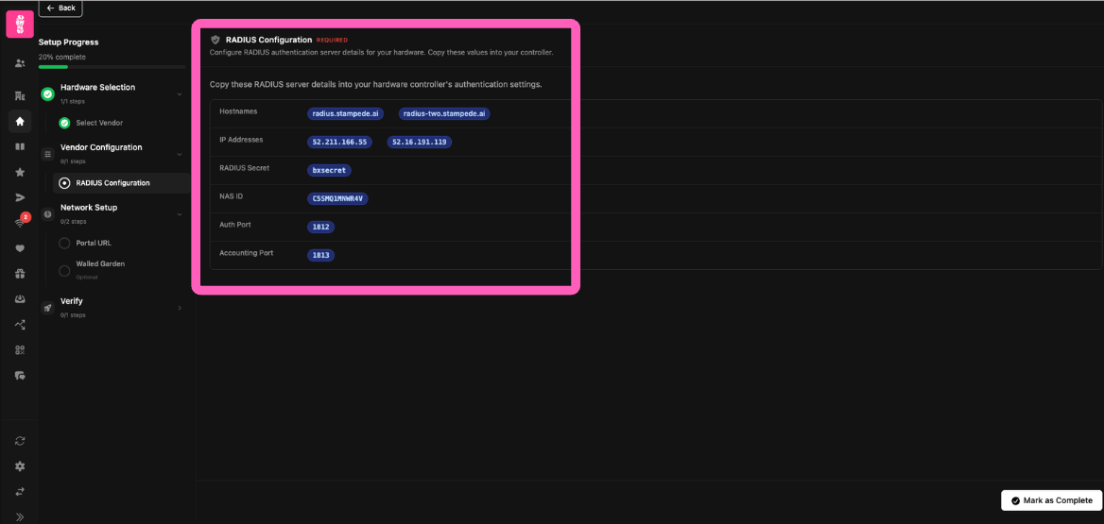Click the paper plane send icon
The image size is (1104, 524).
pyautogui.click(x=20, y=197)
